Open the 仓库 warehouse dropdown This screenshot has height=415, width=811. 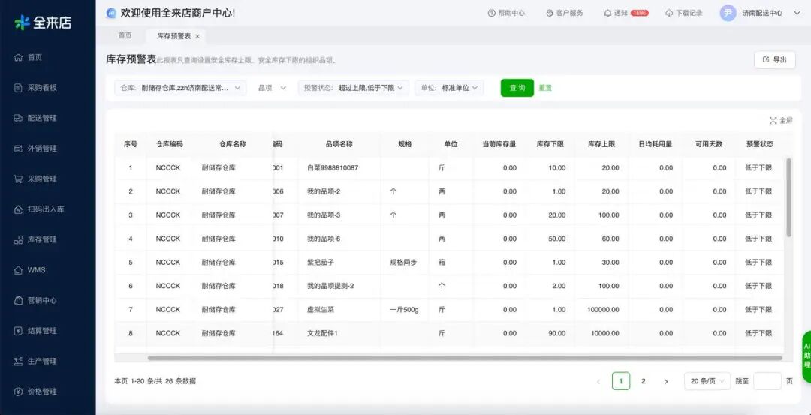point(180,88)
